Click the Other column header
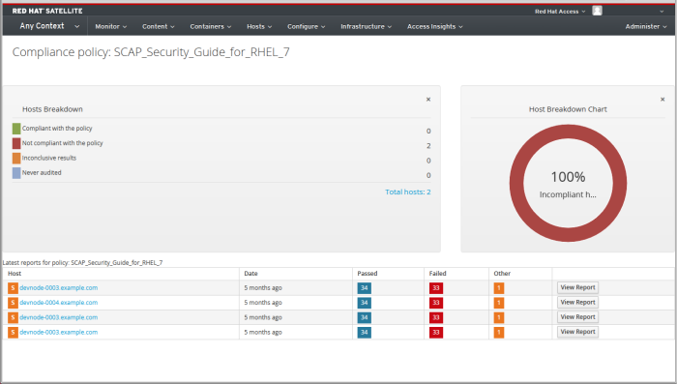 pos(502,274)
